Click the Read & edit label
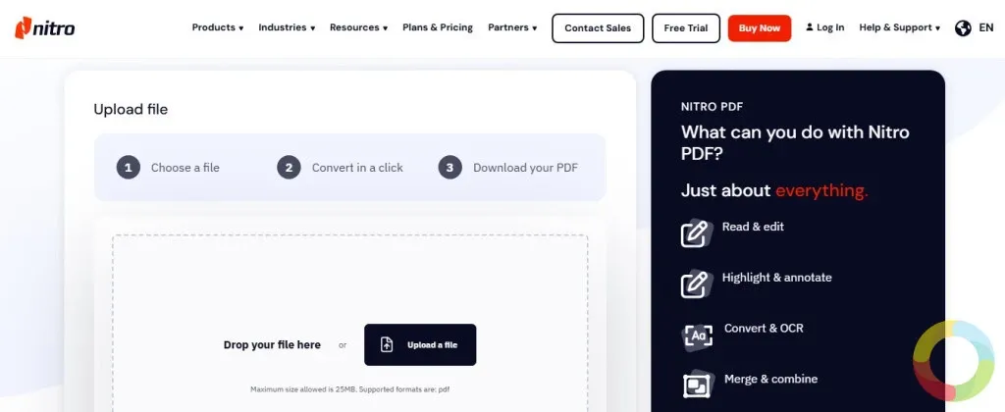 (x=753, y=227)
